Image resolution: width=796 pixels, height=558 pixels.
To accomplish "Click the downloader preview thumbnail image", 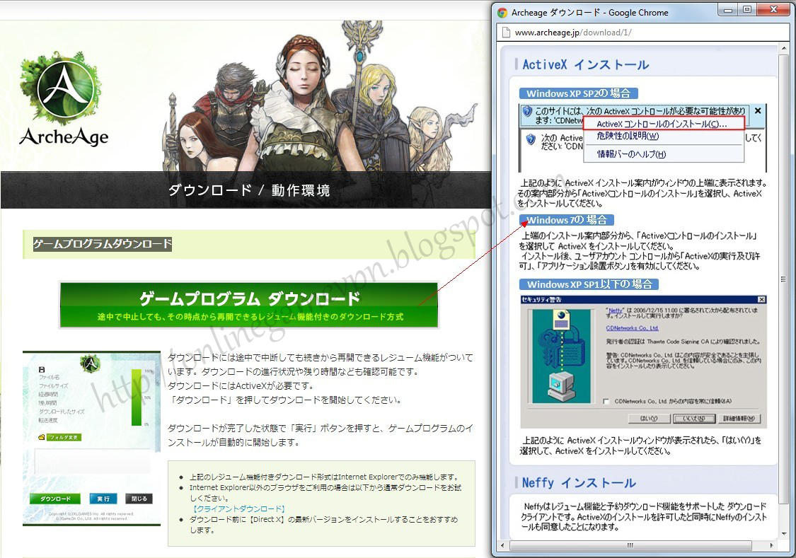I will pyautogui.click(x=92, y=438).
